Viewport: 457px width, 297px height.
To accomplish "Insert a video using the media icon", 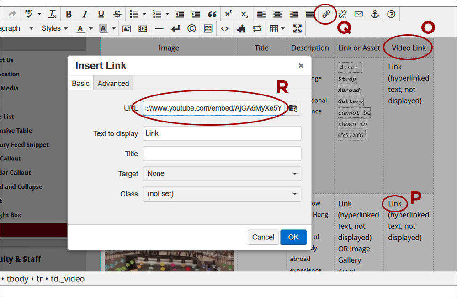I will 143,29.
